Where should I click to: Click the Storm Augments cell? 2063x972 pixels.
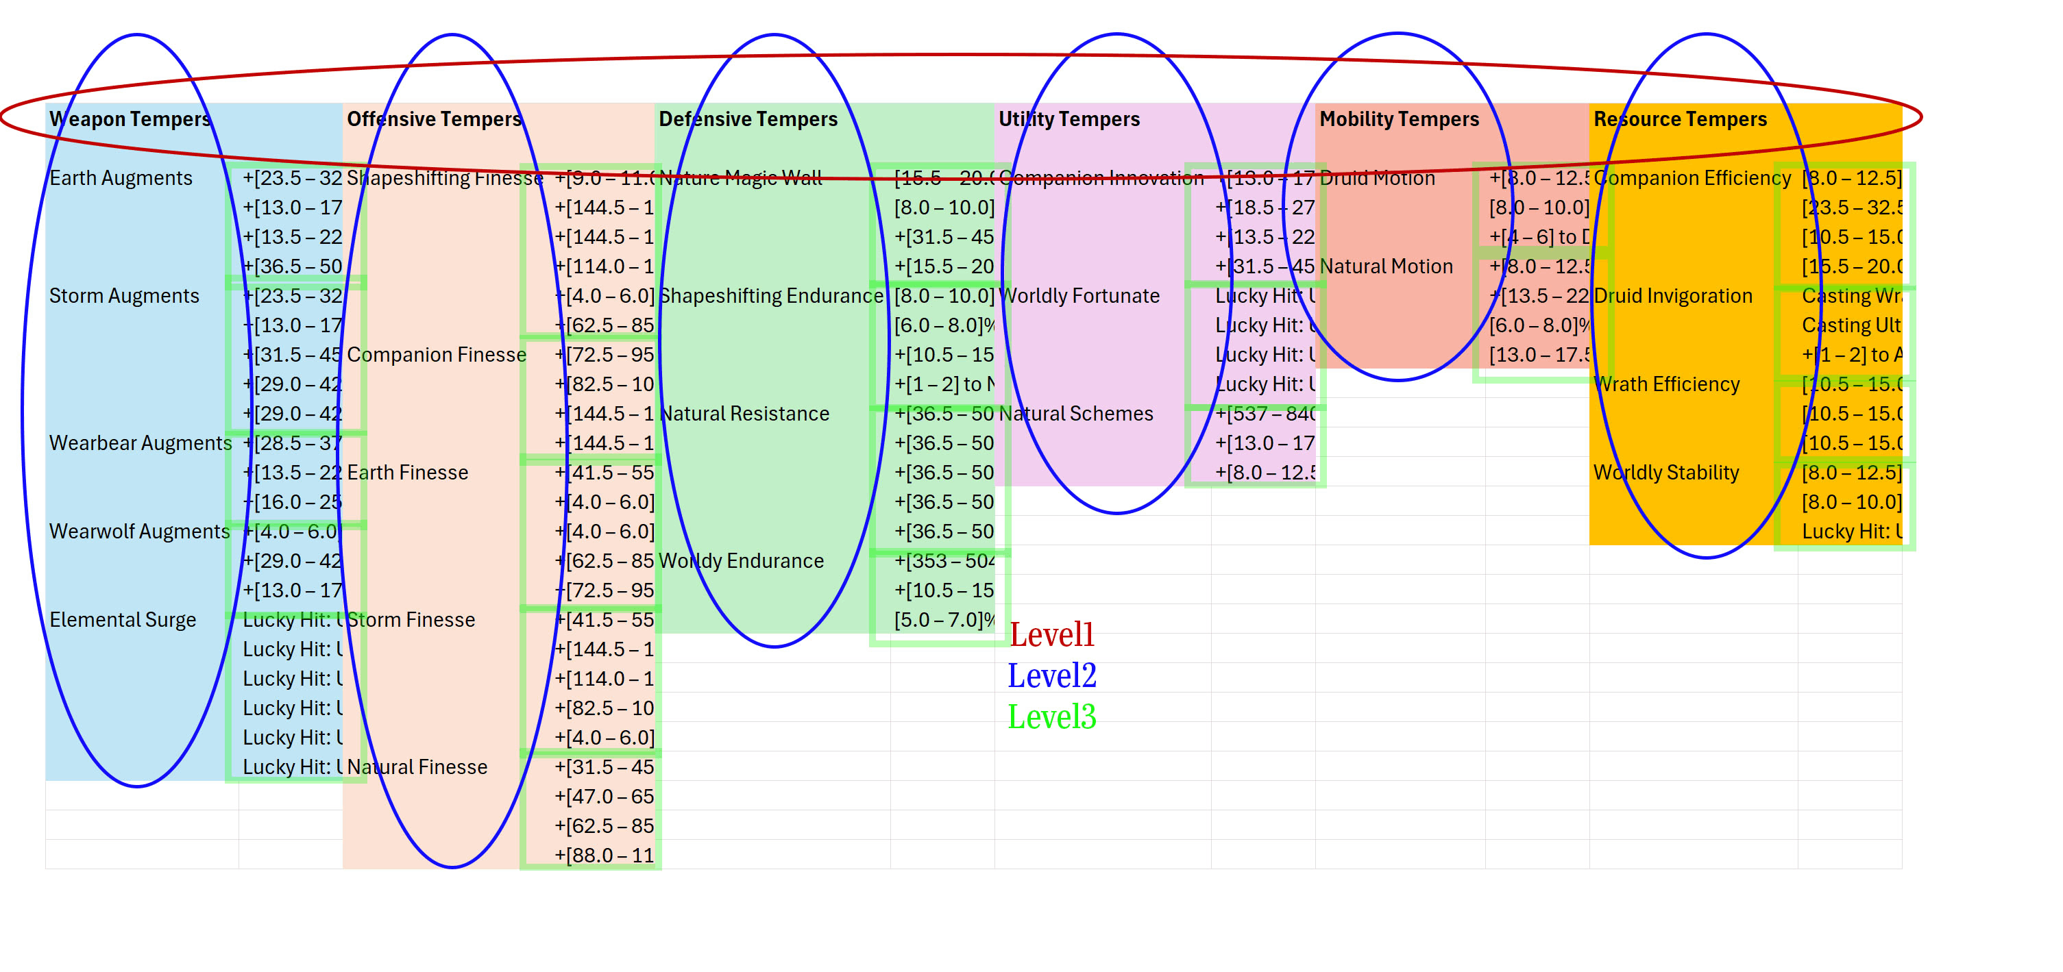(142, 295)
